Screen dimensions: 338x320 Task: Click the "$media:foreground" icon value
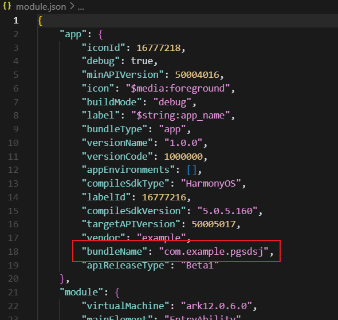pos(178,89)
